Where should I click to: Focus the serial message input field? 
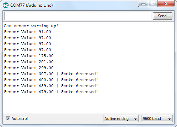point(78,16)
